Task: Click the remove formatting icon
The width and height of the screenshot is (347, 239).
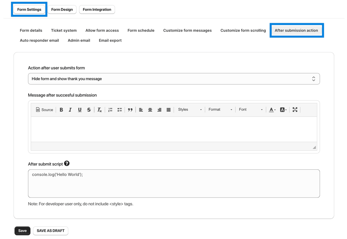Action: (100, 110)
